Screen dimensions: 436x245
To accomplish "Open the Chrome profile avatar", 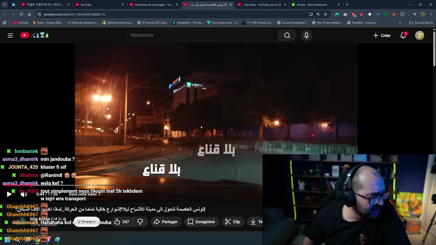I will tap(423, 14).
